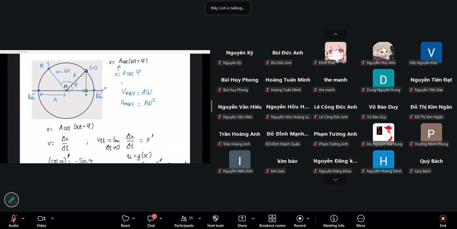The image size is (457, 229).
Task: Open Breakout rooms
Action: [x=272, y=221]
